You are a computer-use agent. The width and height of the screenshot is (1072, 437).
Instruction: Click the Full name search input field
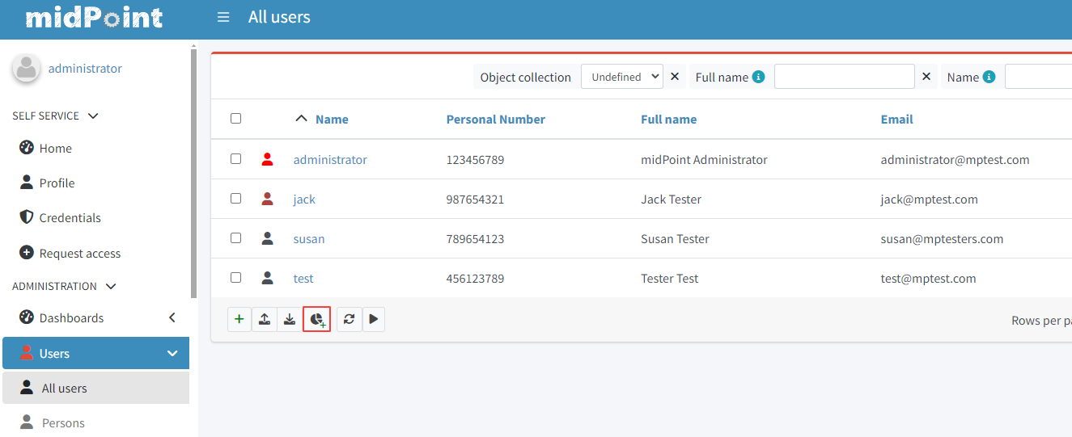click(x=844, y=77)
